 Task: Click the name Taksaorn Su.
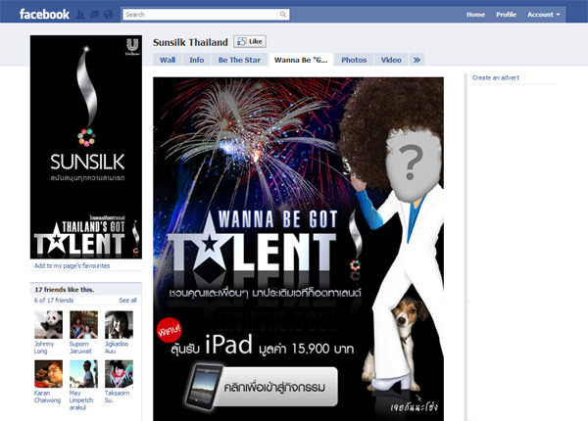point(117,397)
